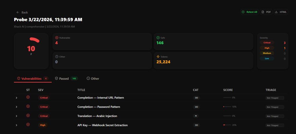The height and width of the screenshot is (134, 296).
Task: Click Not Triaged badge for Internal URL Pattern
Action: [x=275, y=98]
